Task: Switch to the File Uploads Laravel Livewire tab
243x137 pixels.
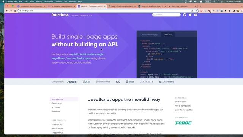Action: point(62,6)
